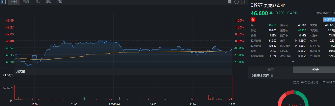Switch to the 分时 intraday chart tab
Image resolution: width=335 pixels, height=106 pixels.
coord(14,2)
